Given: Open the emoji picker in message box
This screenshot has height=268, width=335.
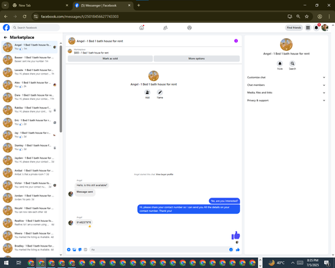Looking at the screenshot, I should (x=231, y=249).
